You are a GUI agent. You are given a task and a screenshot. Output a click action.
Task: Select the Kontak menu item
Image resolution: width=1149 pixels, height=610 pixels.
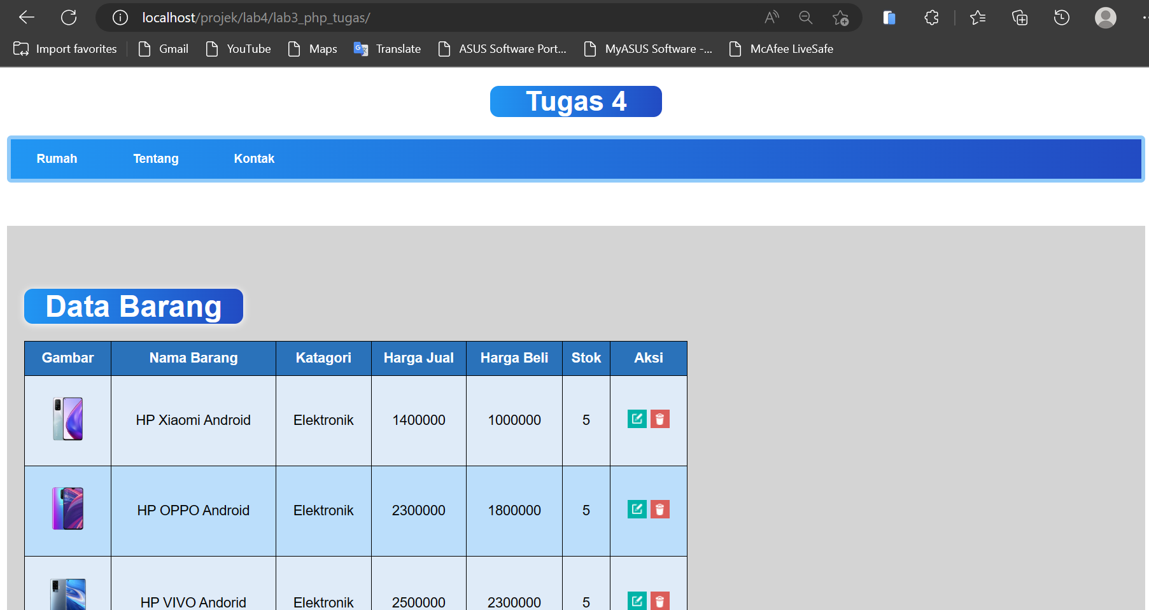254,158
